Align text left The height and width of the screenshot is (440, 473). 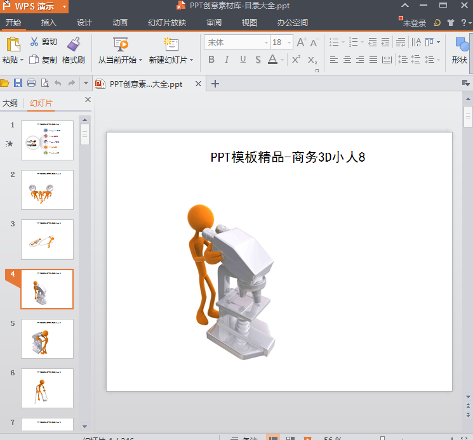pos(333,60)
